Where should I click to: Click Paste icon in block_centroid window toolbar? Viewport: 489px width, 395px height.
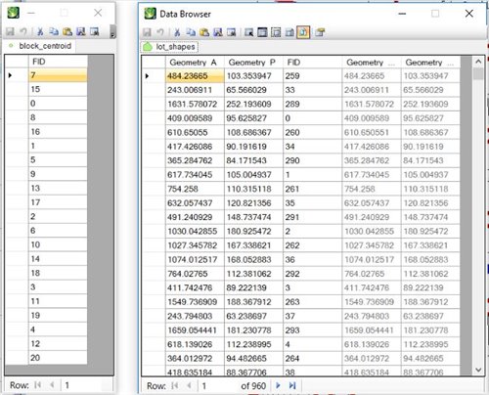pos(67,31)
